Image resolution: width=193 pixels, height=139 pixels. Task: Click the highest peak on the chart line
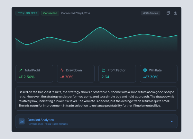[99, 28]
